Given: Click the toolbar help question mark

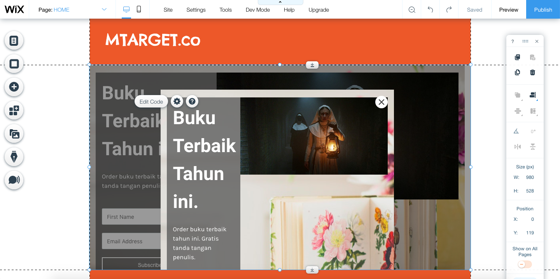Looking at the screenshot, I should click(x=513, y=41).
